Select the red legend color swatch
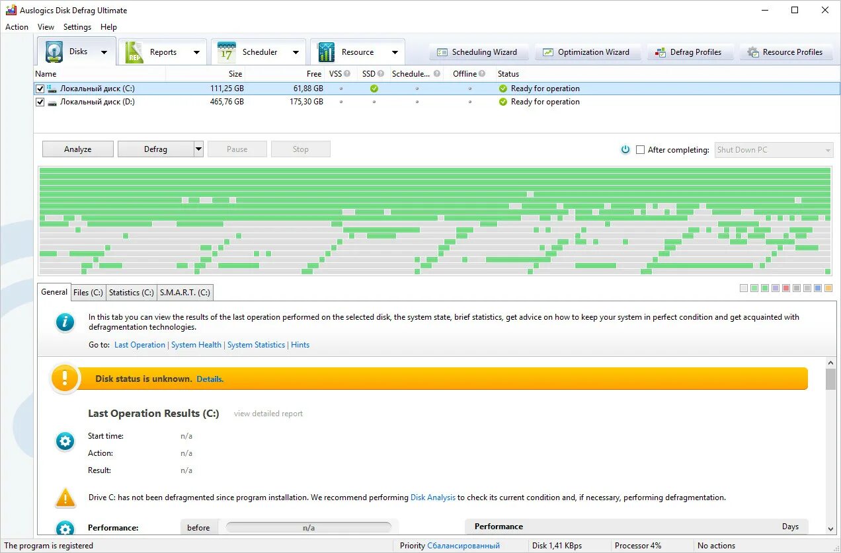 point(786,288)
